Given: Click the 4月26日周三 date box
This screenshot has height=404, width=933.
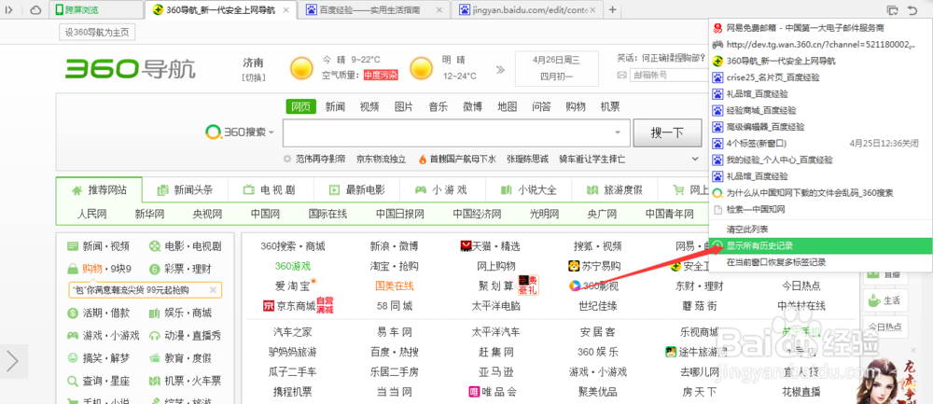Looking at the screenshot, I should (x=556, y=68).
